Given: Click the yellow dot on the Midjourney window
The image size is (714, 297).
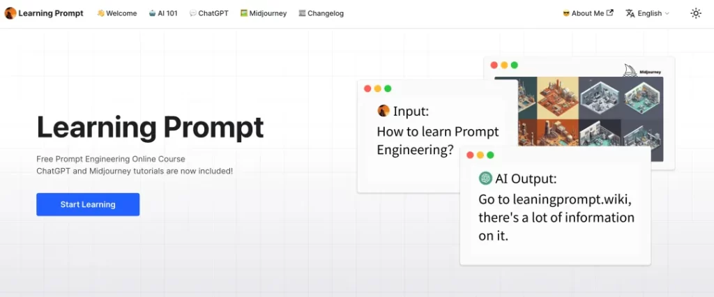Looking at the screenshot, I should click(504, 65).
